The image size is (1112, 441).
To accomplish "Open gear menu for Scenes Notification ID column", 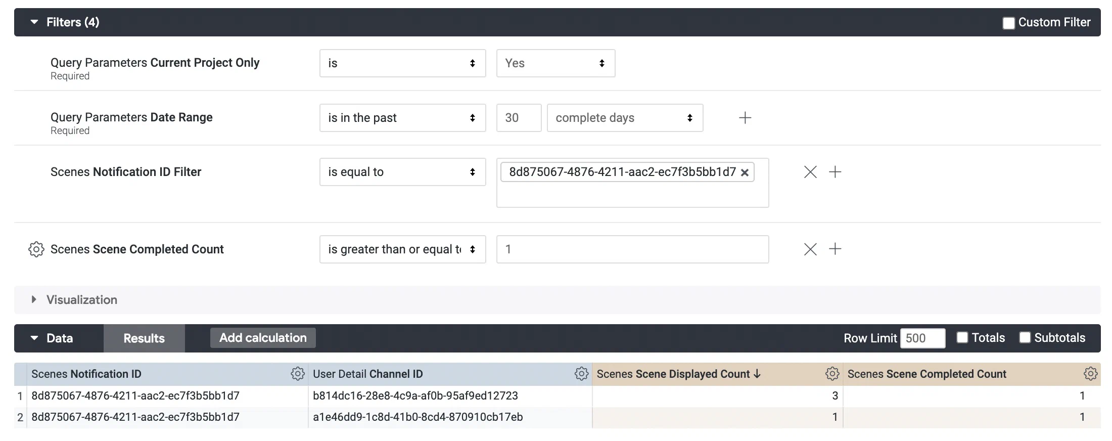I will click(x=297, y=374).
